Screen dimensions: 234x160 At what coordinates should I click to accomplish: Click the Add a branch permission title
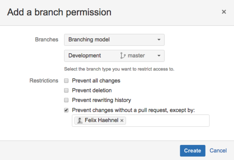tap(59, 12)
